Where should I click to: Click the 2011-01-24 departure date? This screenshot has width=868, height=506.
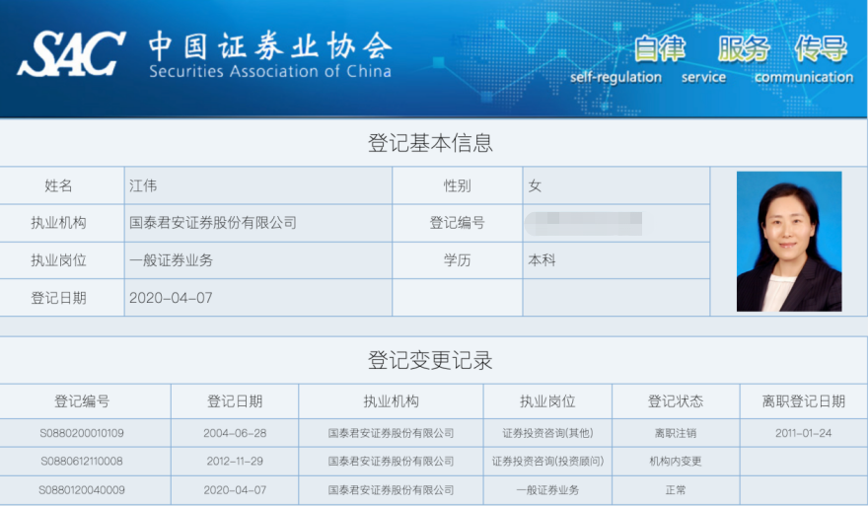tap(803, 433)
